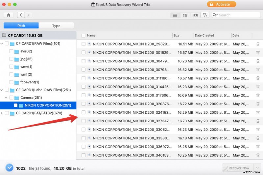Switch to grid thumbnail view
263x175 pixels.
pyautogui.click(x=185, y=15)
